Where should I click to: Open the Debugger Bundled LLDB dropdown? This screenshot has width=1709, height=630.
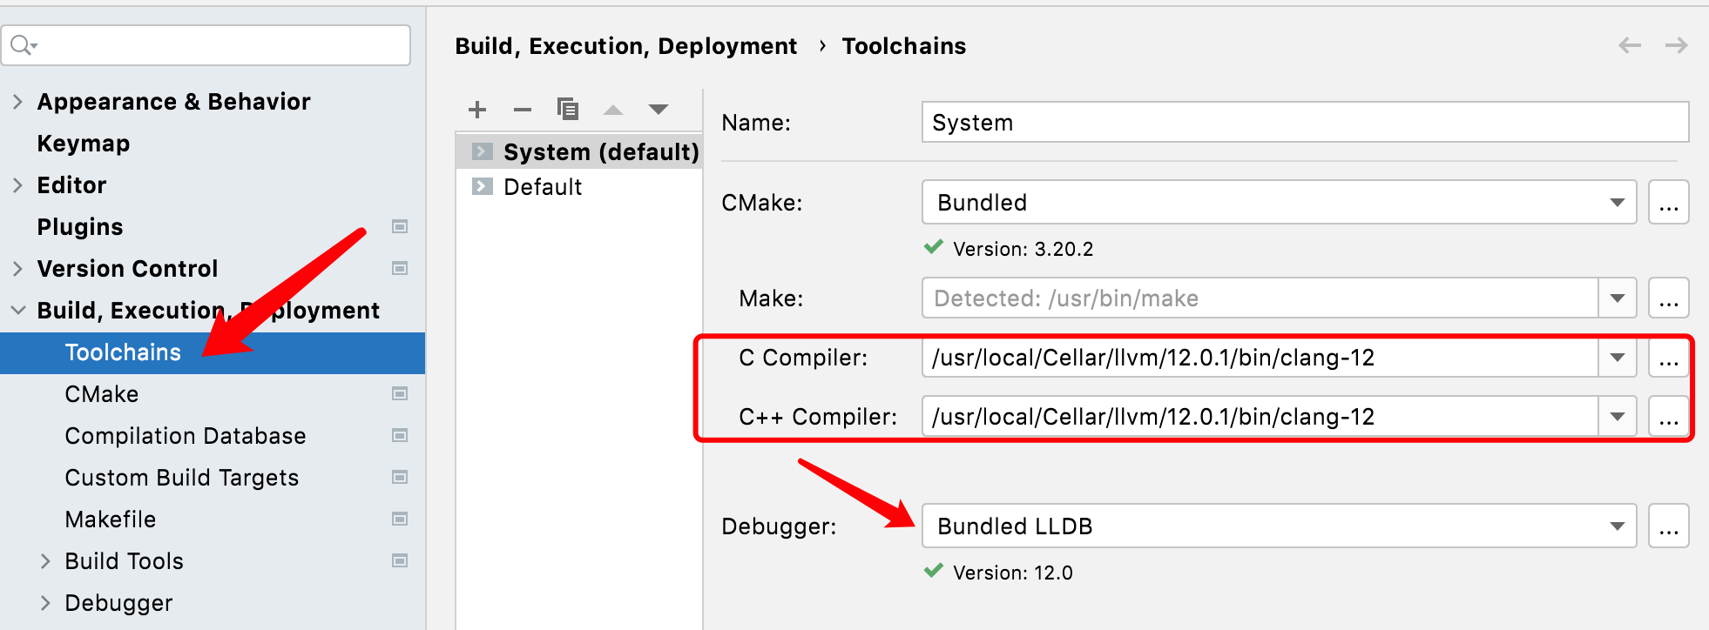[1279, 526]
